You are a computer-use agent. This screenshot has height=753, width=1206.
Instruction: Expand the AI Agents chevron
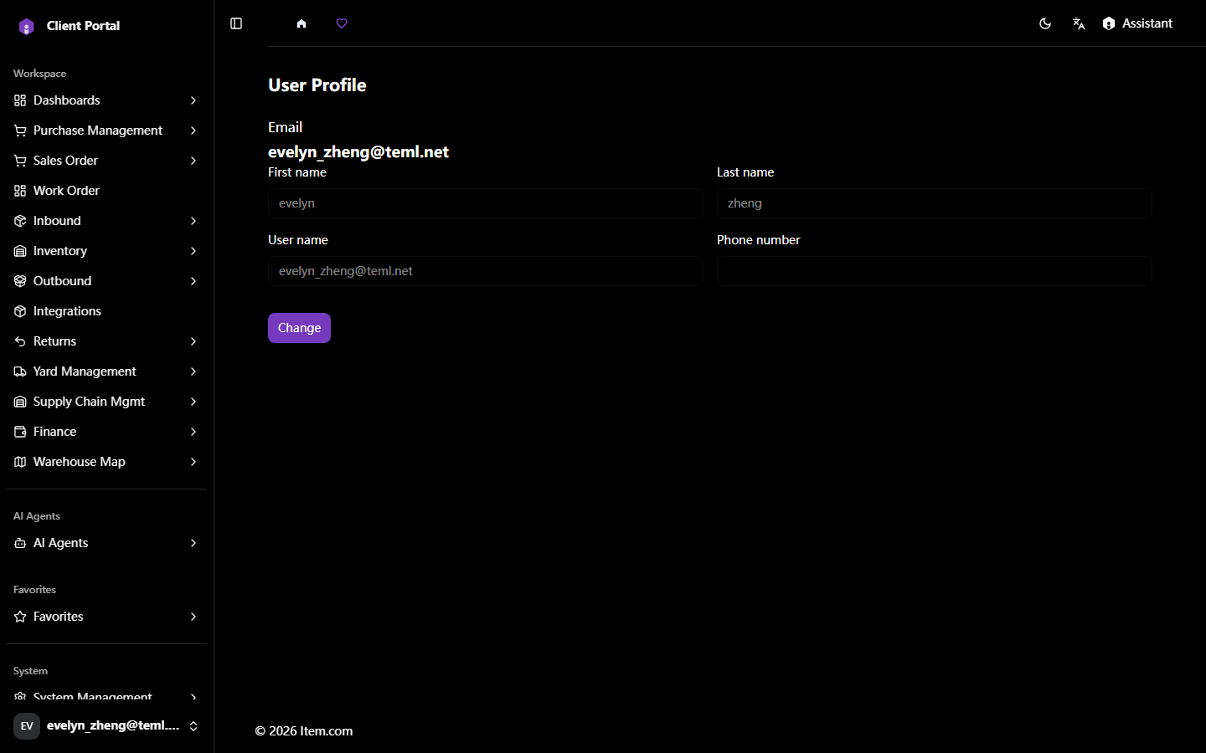tap(193, 543)
